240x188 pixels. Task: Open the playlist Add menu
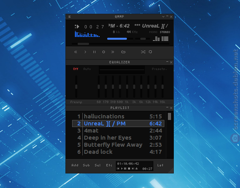[75, 165]
